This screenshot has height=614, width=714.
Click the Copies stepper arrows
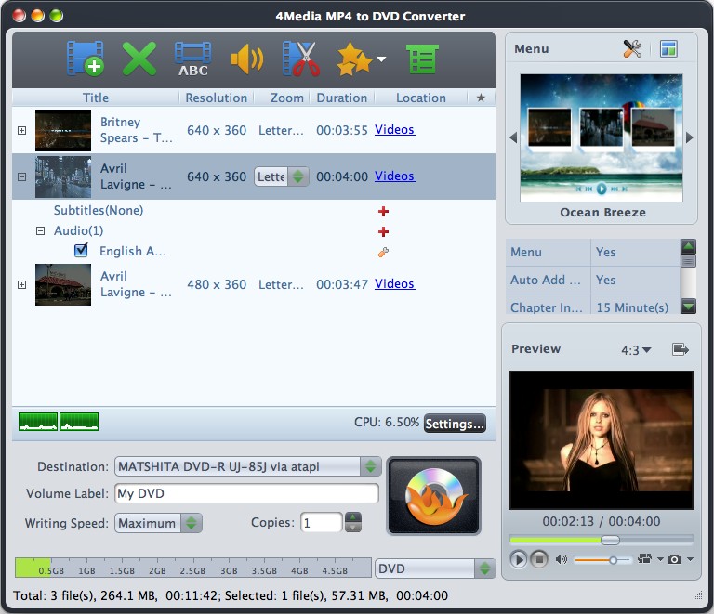click(353, 522)
